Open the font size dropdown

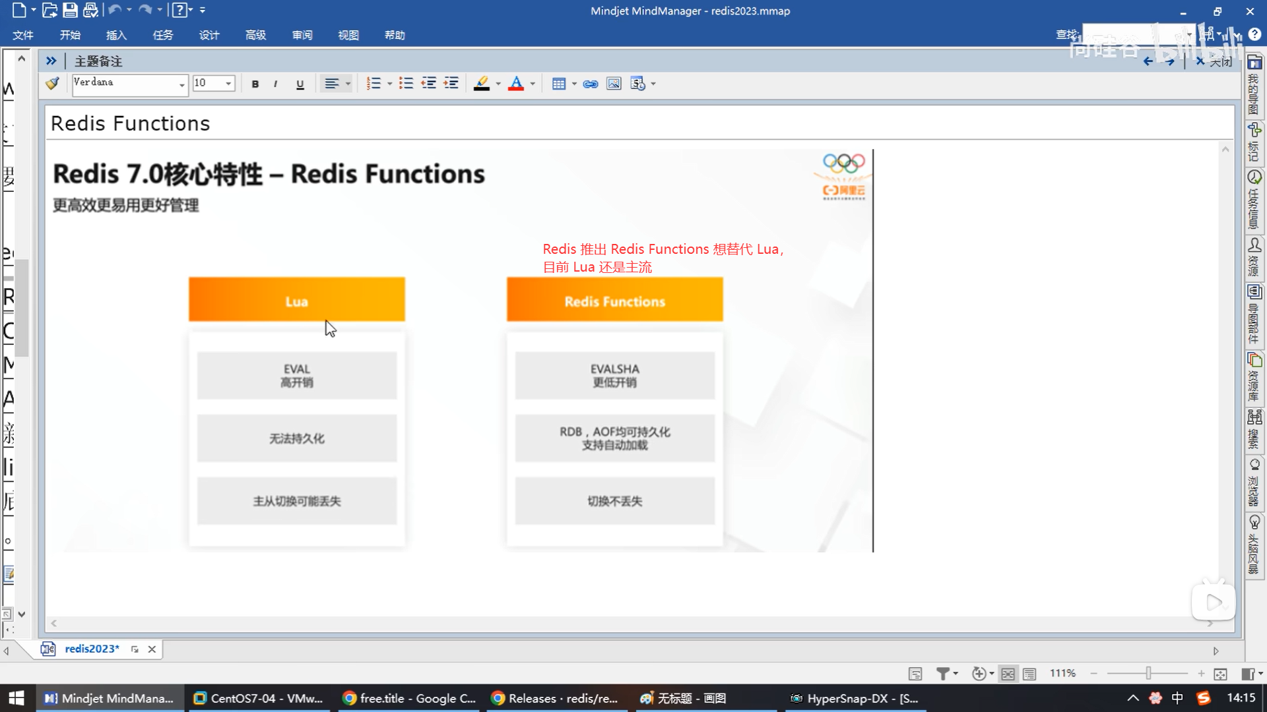click(228, 84)
